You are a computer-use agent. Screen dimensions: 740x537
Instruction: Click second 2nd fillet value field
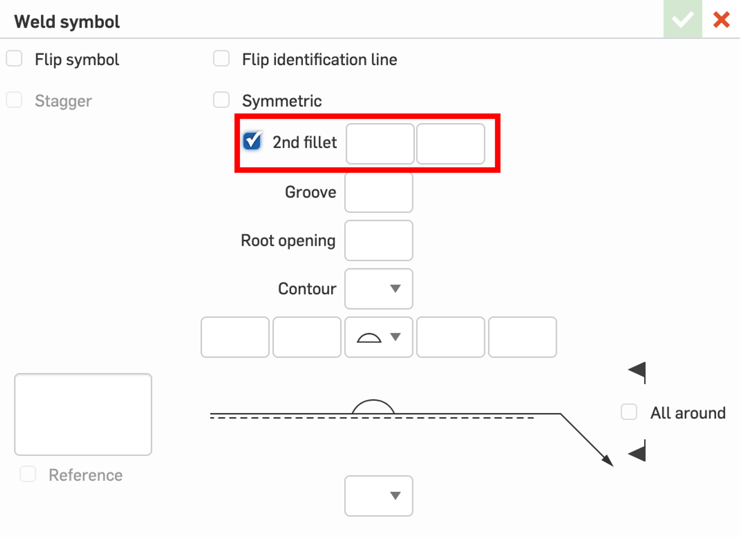tap(450, 144)
